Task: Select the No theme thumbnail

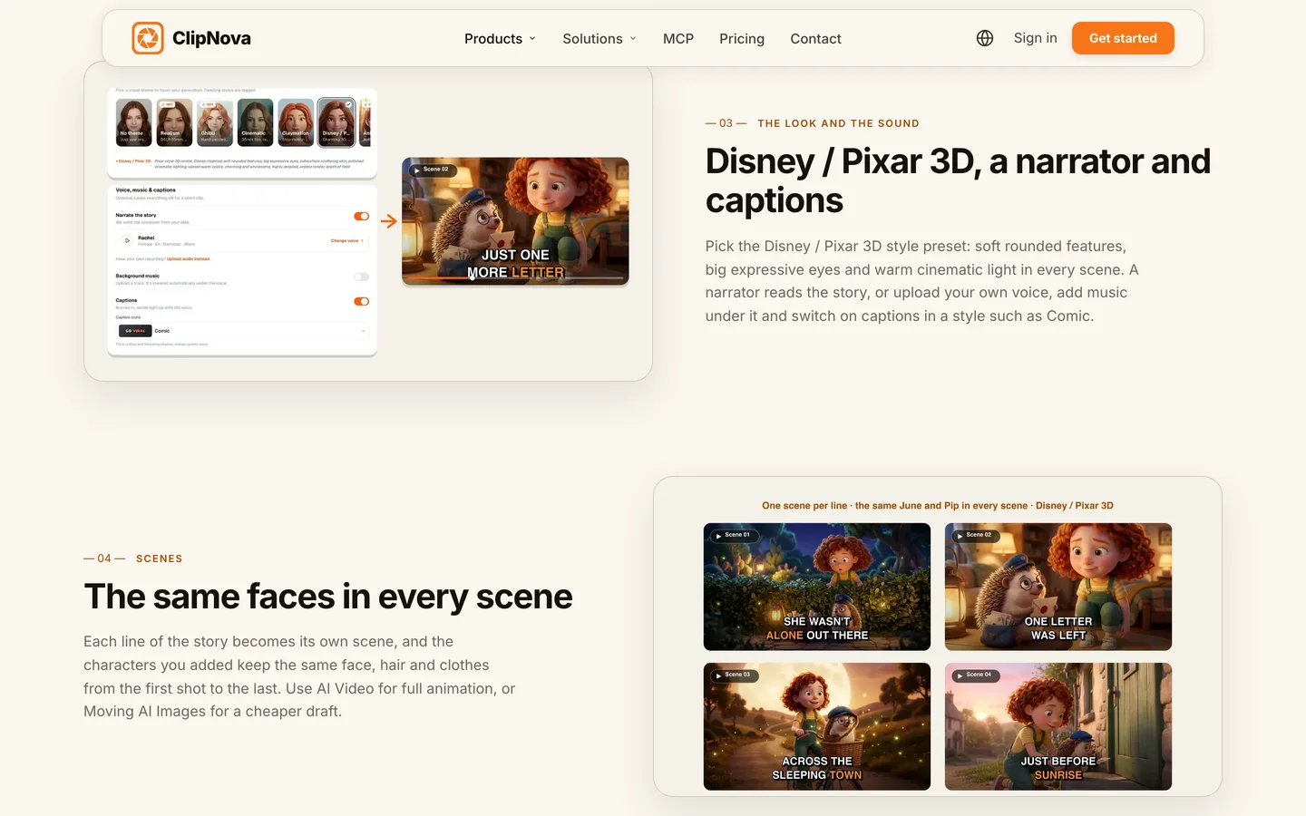Action: click(134, 122)
